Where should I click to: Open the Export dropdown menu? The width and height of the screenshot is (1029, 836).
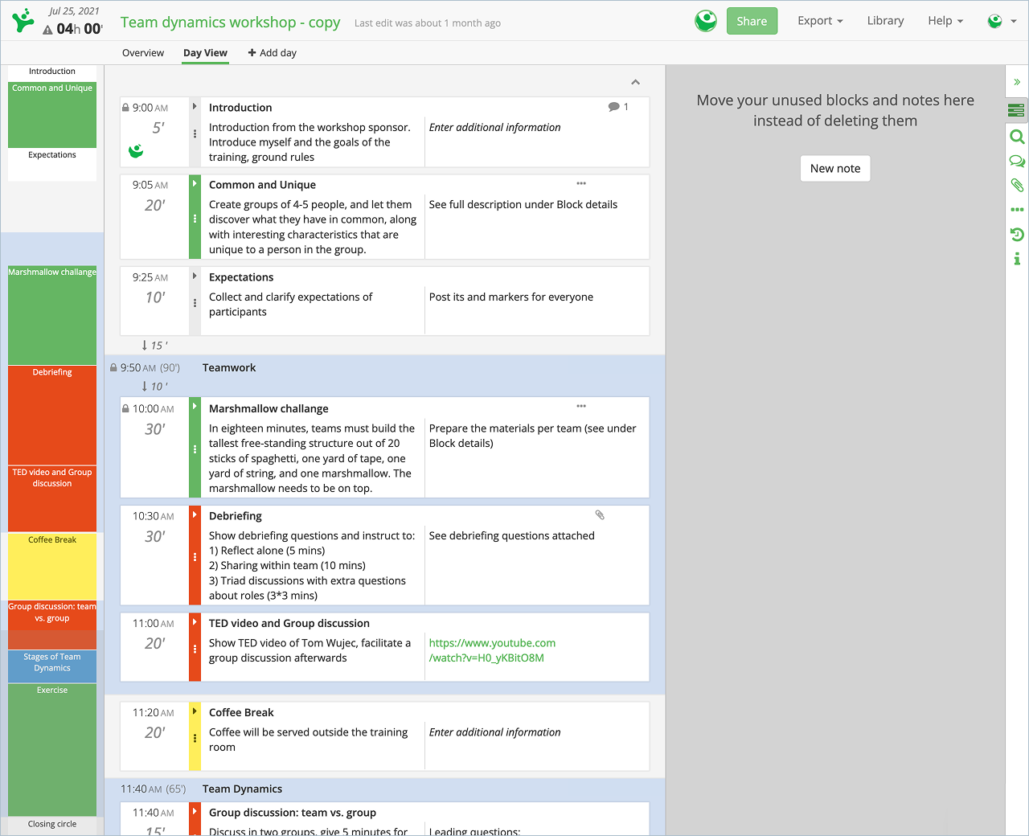[820, 21]
